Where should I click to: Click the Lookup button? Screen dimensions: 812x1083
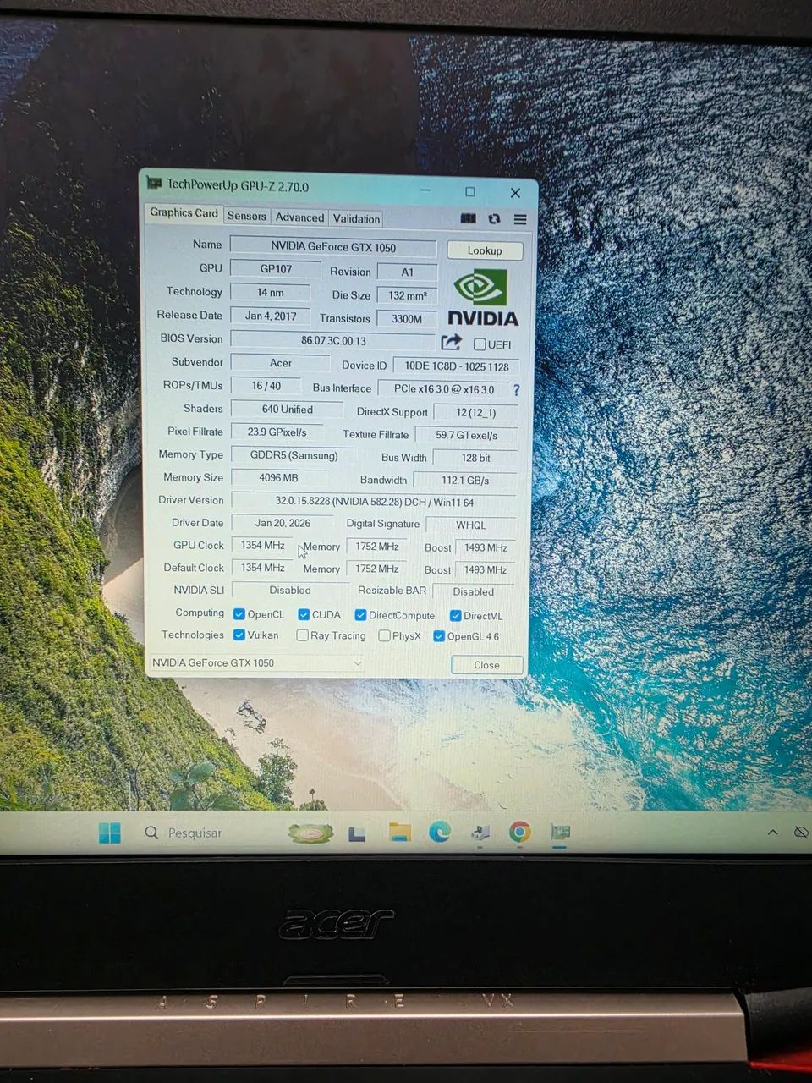(x=485, y=250)
